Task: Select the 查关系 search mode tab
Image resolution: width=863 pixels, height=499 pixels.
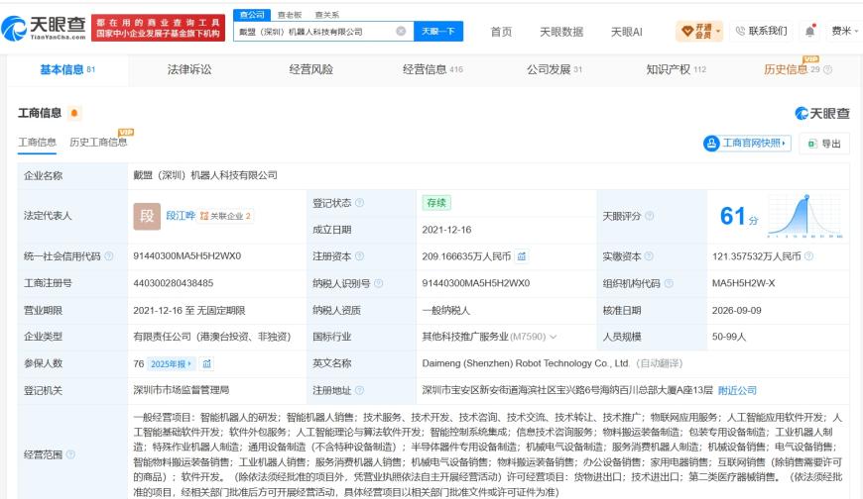Action: [327, 15]
